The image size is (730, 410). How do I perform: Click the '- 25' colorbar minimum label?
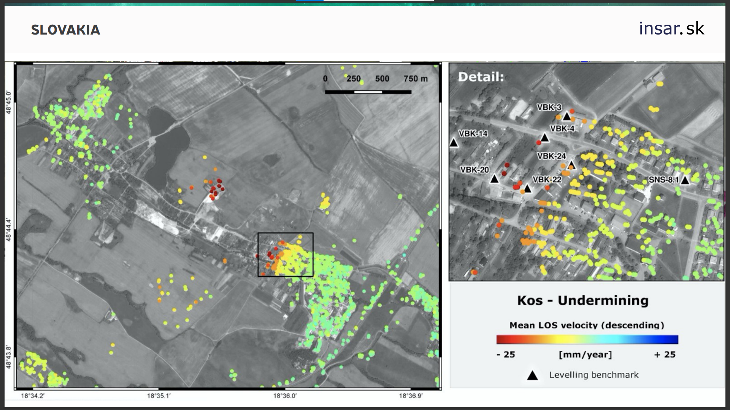pyautogui.click(x=506, y=355)
